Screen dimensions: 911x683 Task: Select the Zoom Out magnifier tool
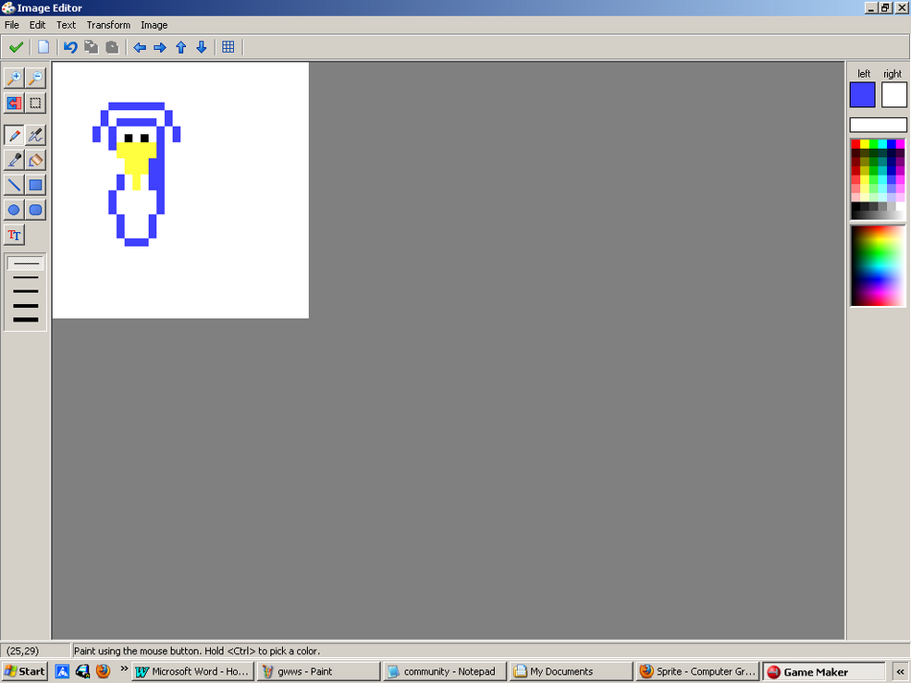35,78
